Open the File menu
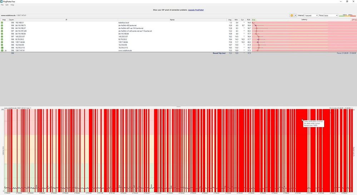357x195 pixels. click(2, 5)
